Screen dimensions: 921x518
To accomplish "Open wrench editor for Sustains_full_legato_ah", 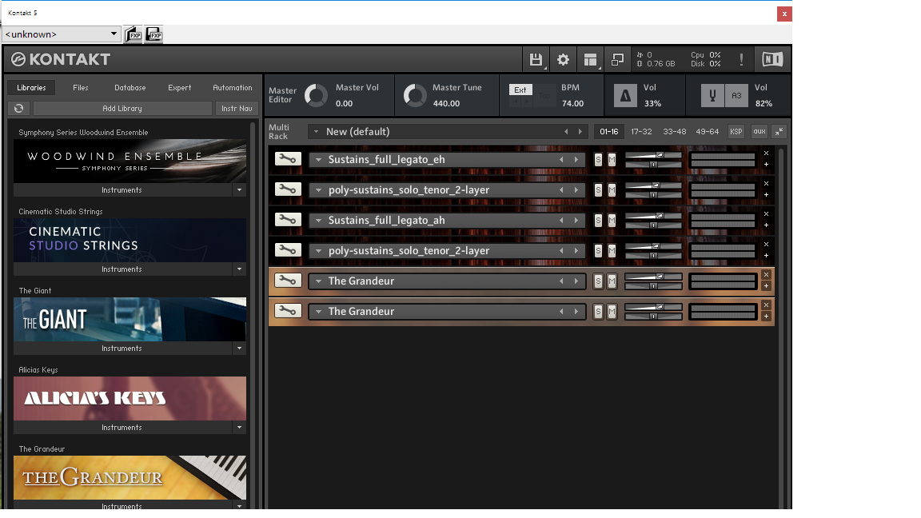I will [x=288, y=220].
